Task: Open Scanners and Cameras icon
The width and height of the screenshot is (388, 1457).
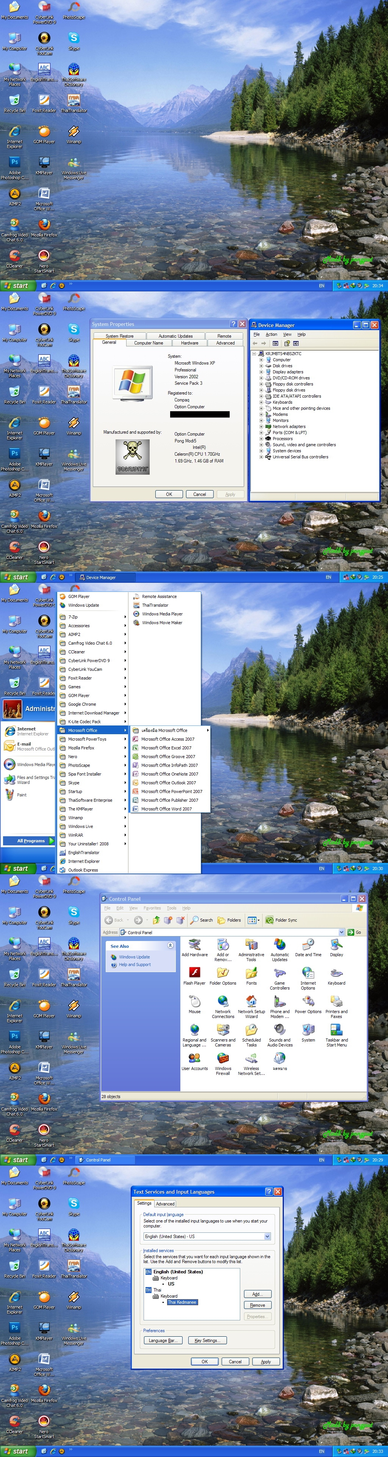Action: (x=223, y=1035)
